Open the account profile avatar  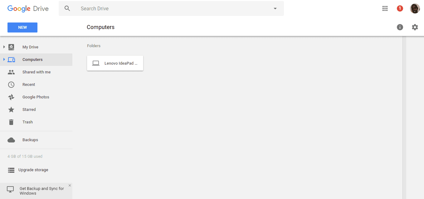pyautogui.click(x=415, y=8)
